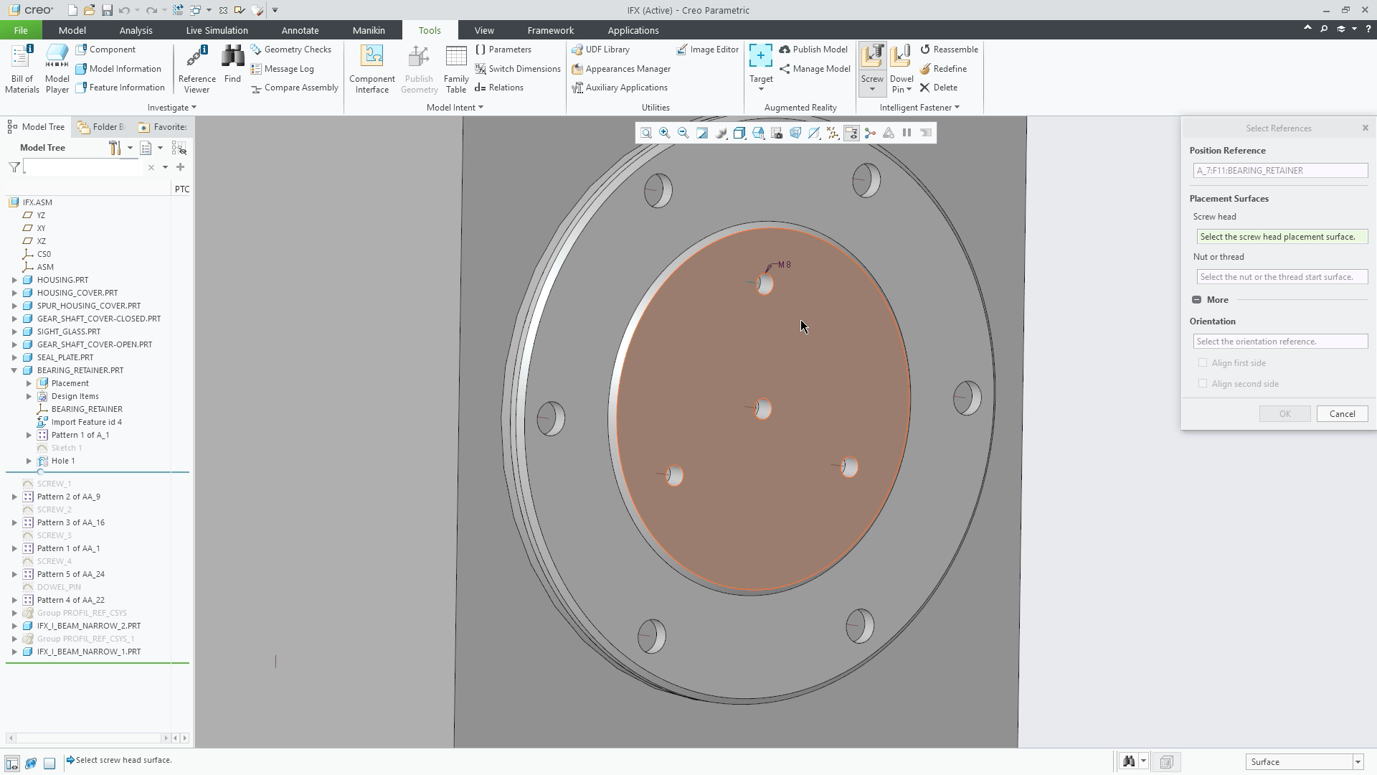This screenshot has height=775, width=1377.
Task: Click Zoom In in graphics toolbar
Action: click(665, 133)
